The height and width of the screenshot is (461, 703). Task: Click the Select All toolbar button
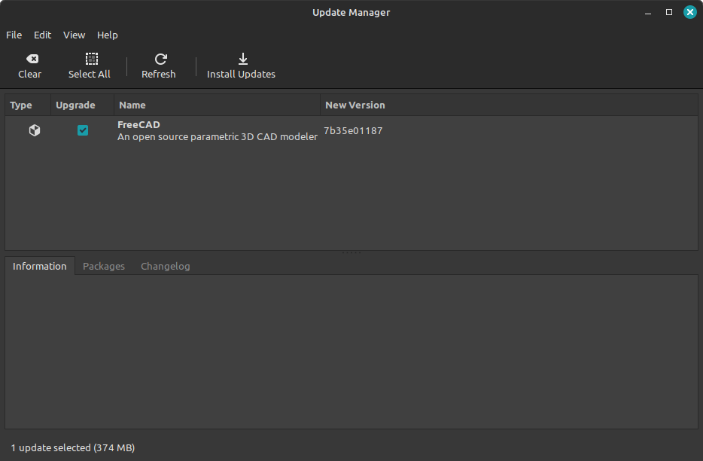point(90,66)
